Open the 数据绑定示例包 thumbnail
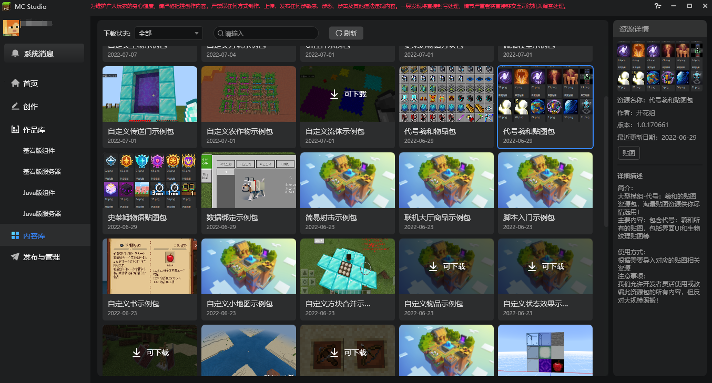Screen dimensions: 712x383 click(249, 180)
